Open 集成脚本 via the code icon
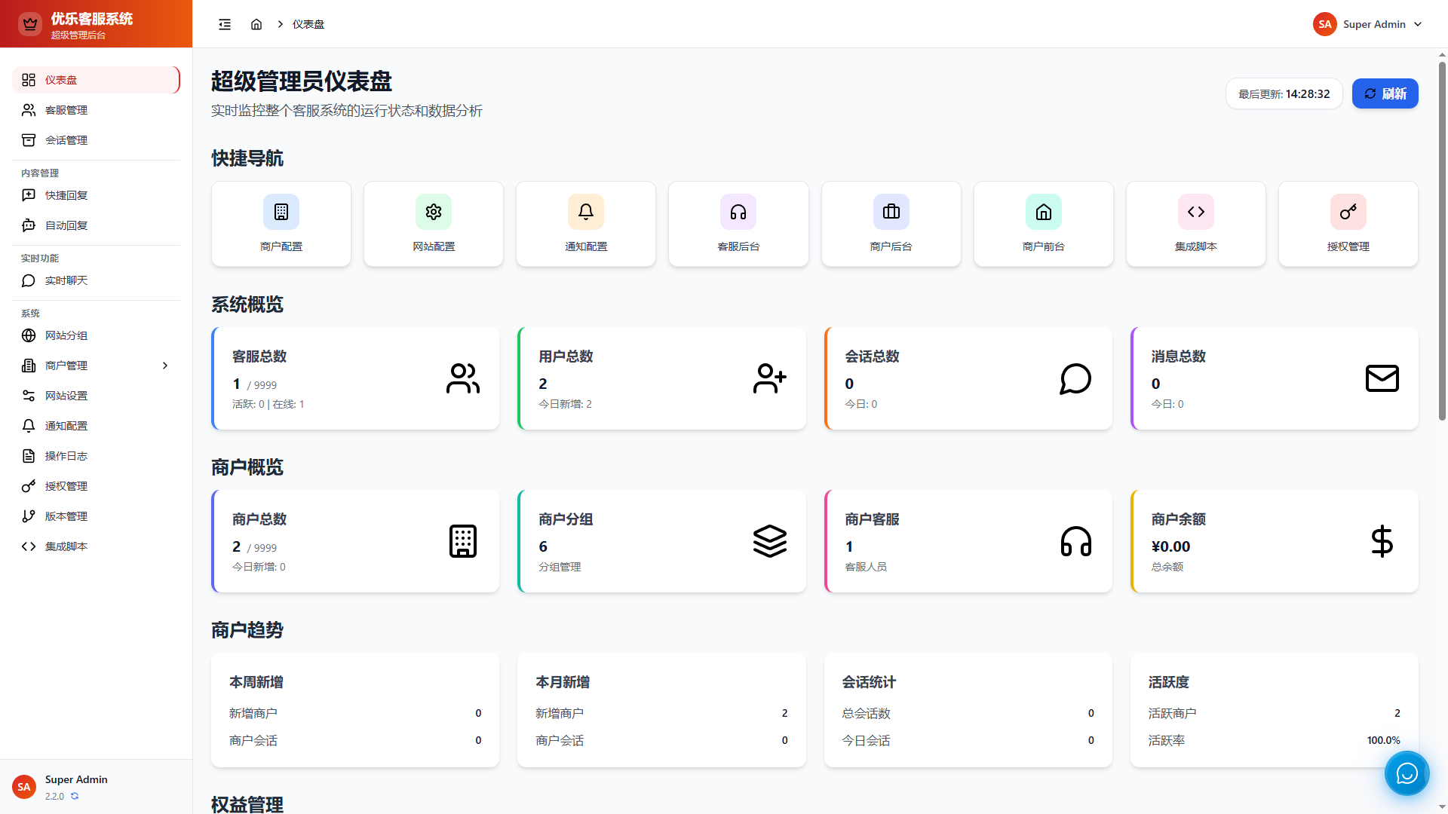 click(1195, 212)
